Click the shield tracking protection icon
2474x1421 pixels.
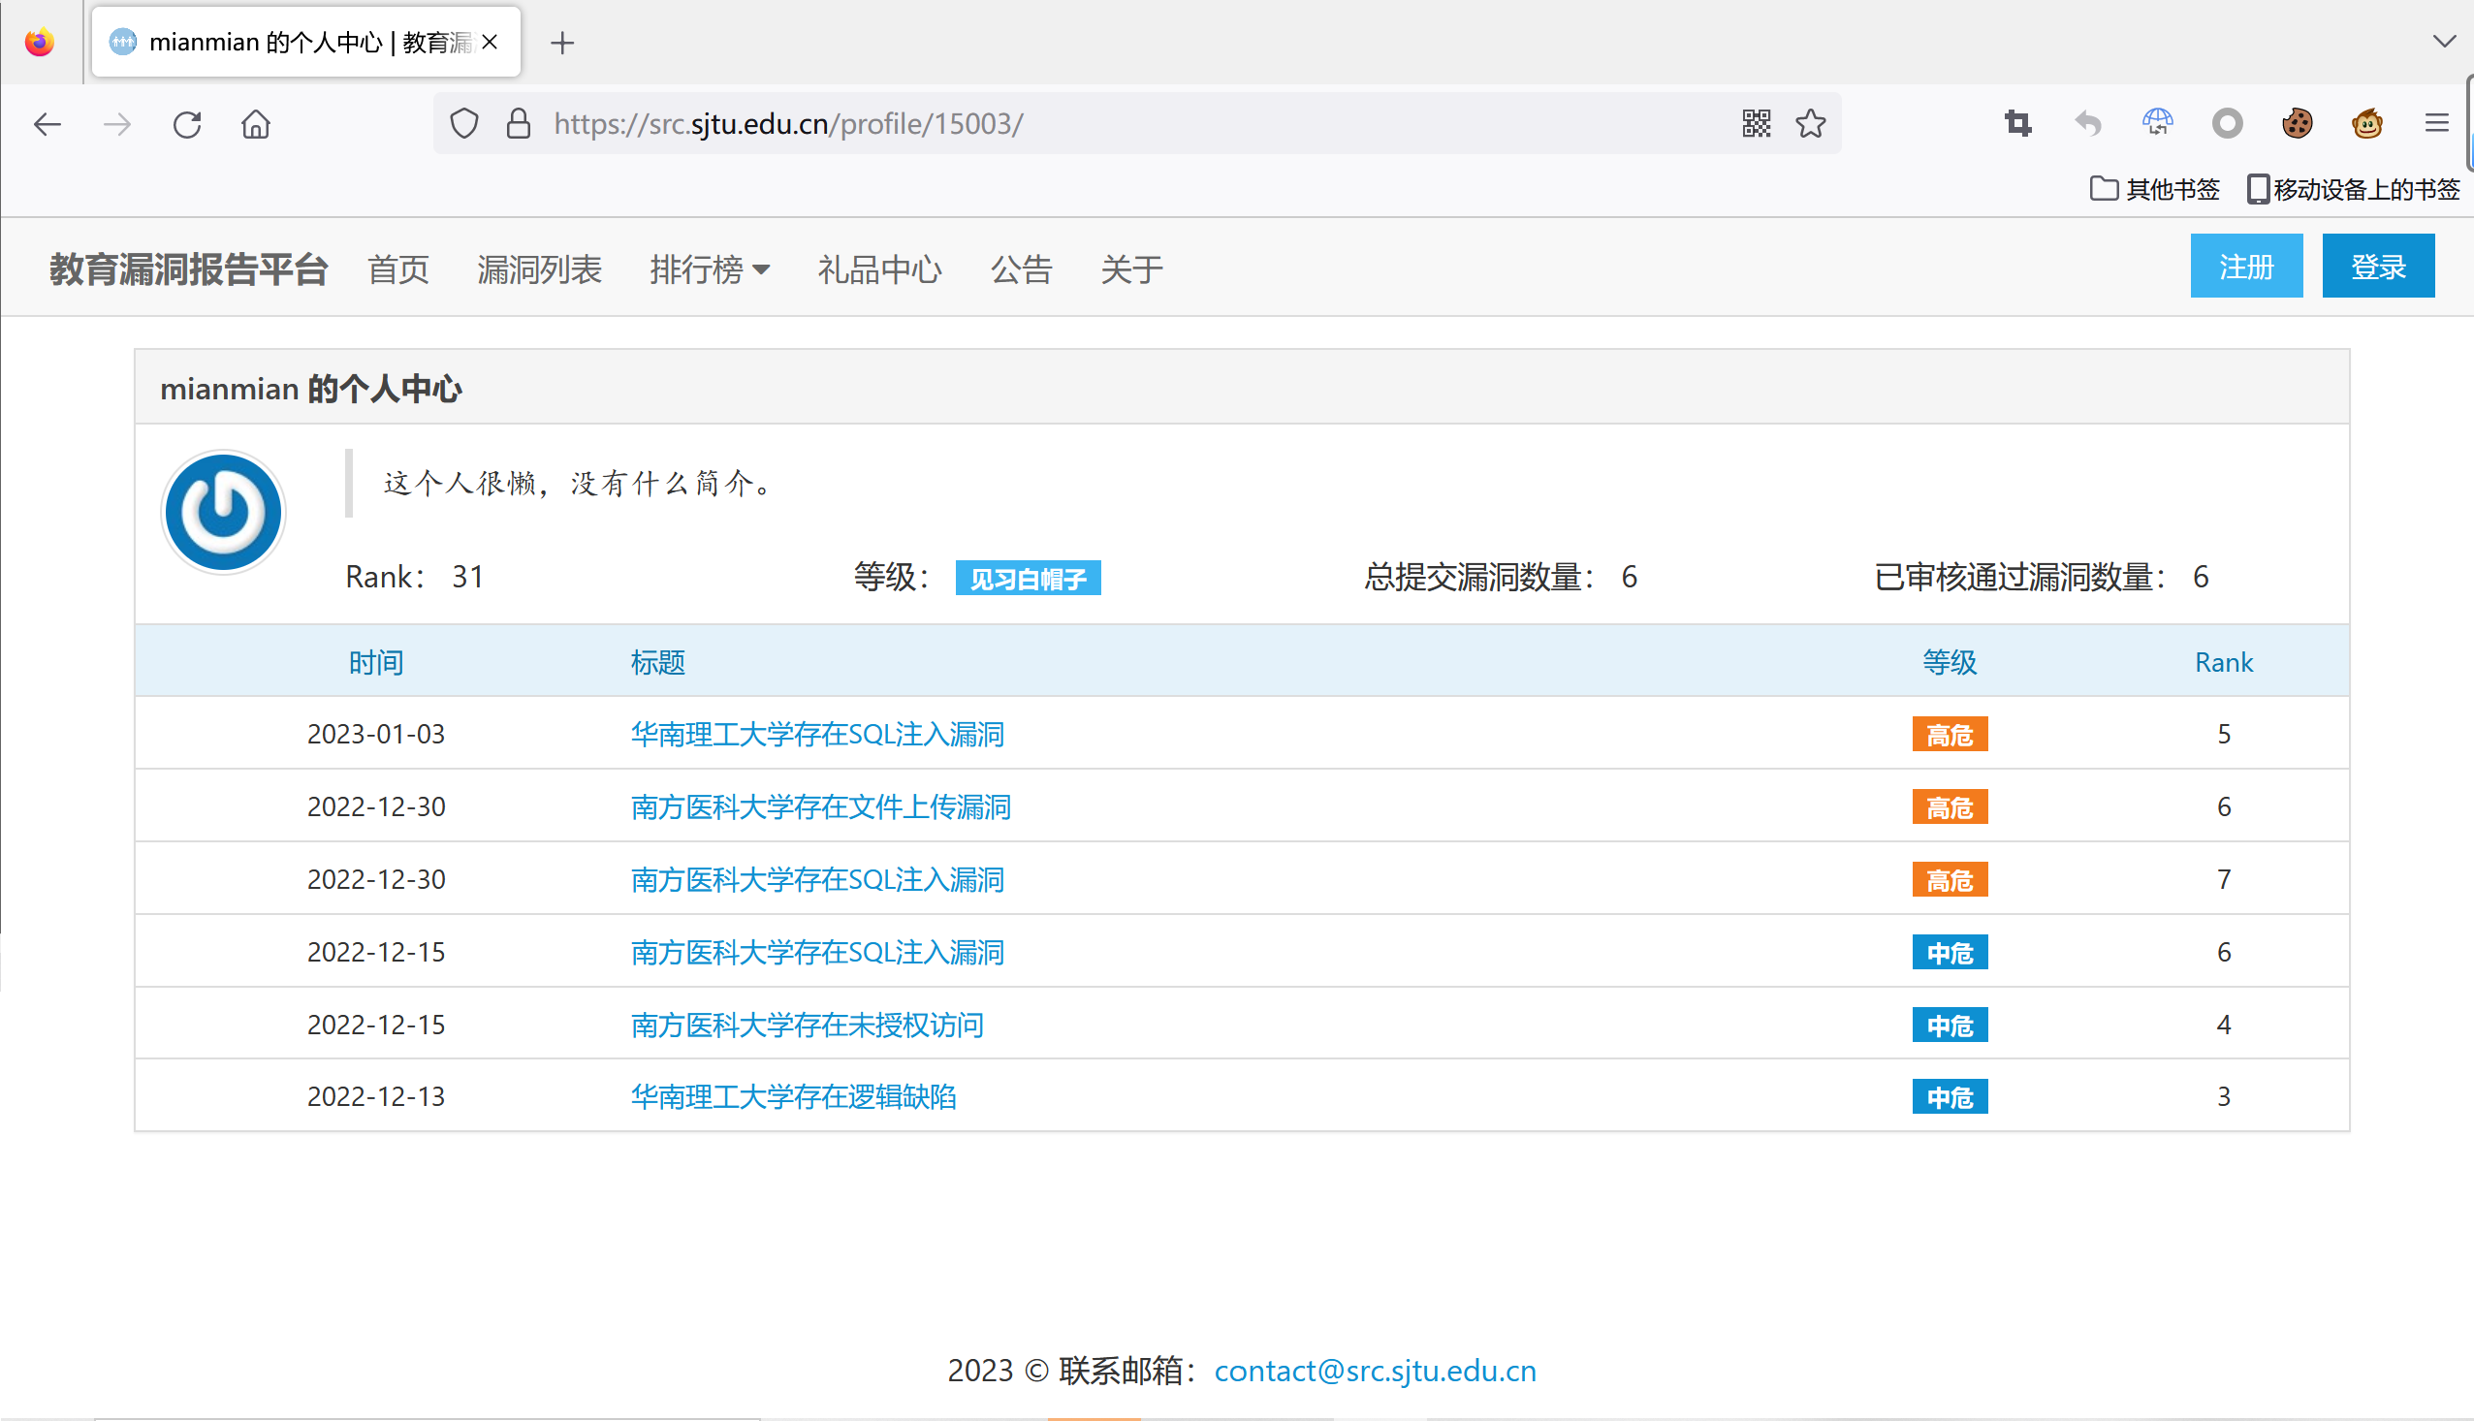(464, 124)
